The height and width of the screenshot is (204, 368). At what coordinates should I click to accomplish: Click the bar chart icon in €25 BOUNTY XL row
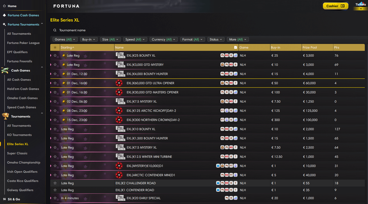(236, 55)
